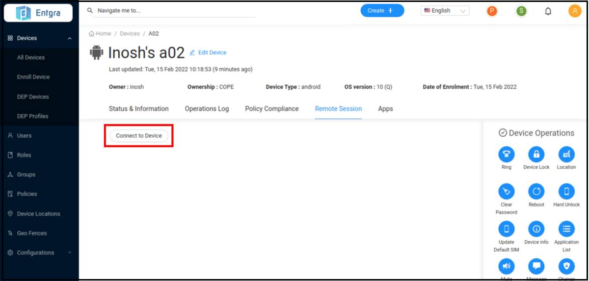Click the Update Default SIM icon
The width and height of the screenshot is (589, 281).
(506, 229)
